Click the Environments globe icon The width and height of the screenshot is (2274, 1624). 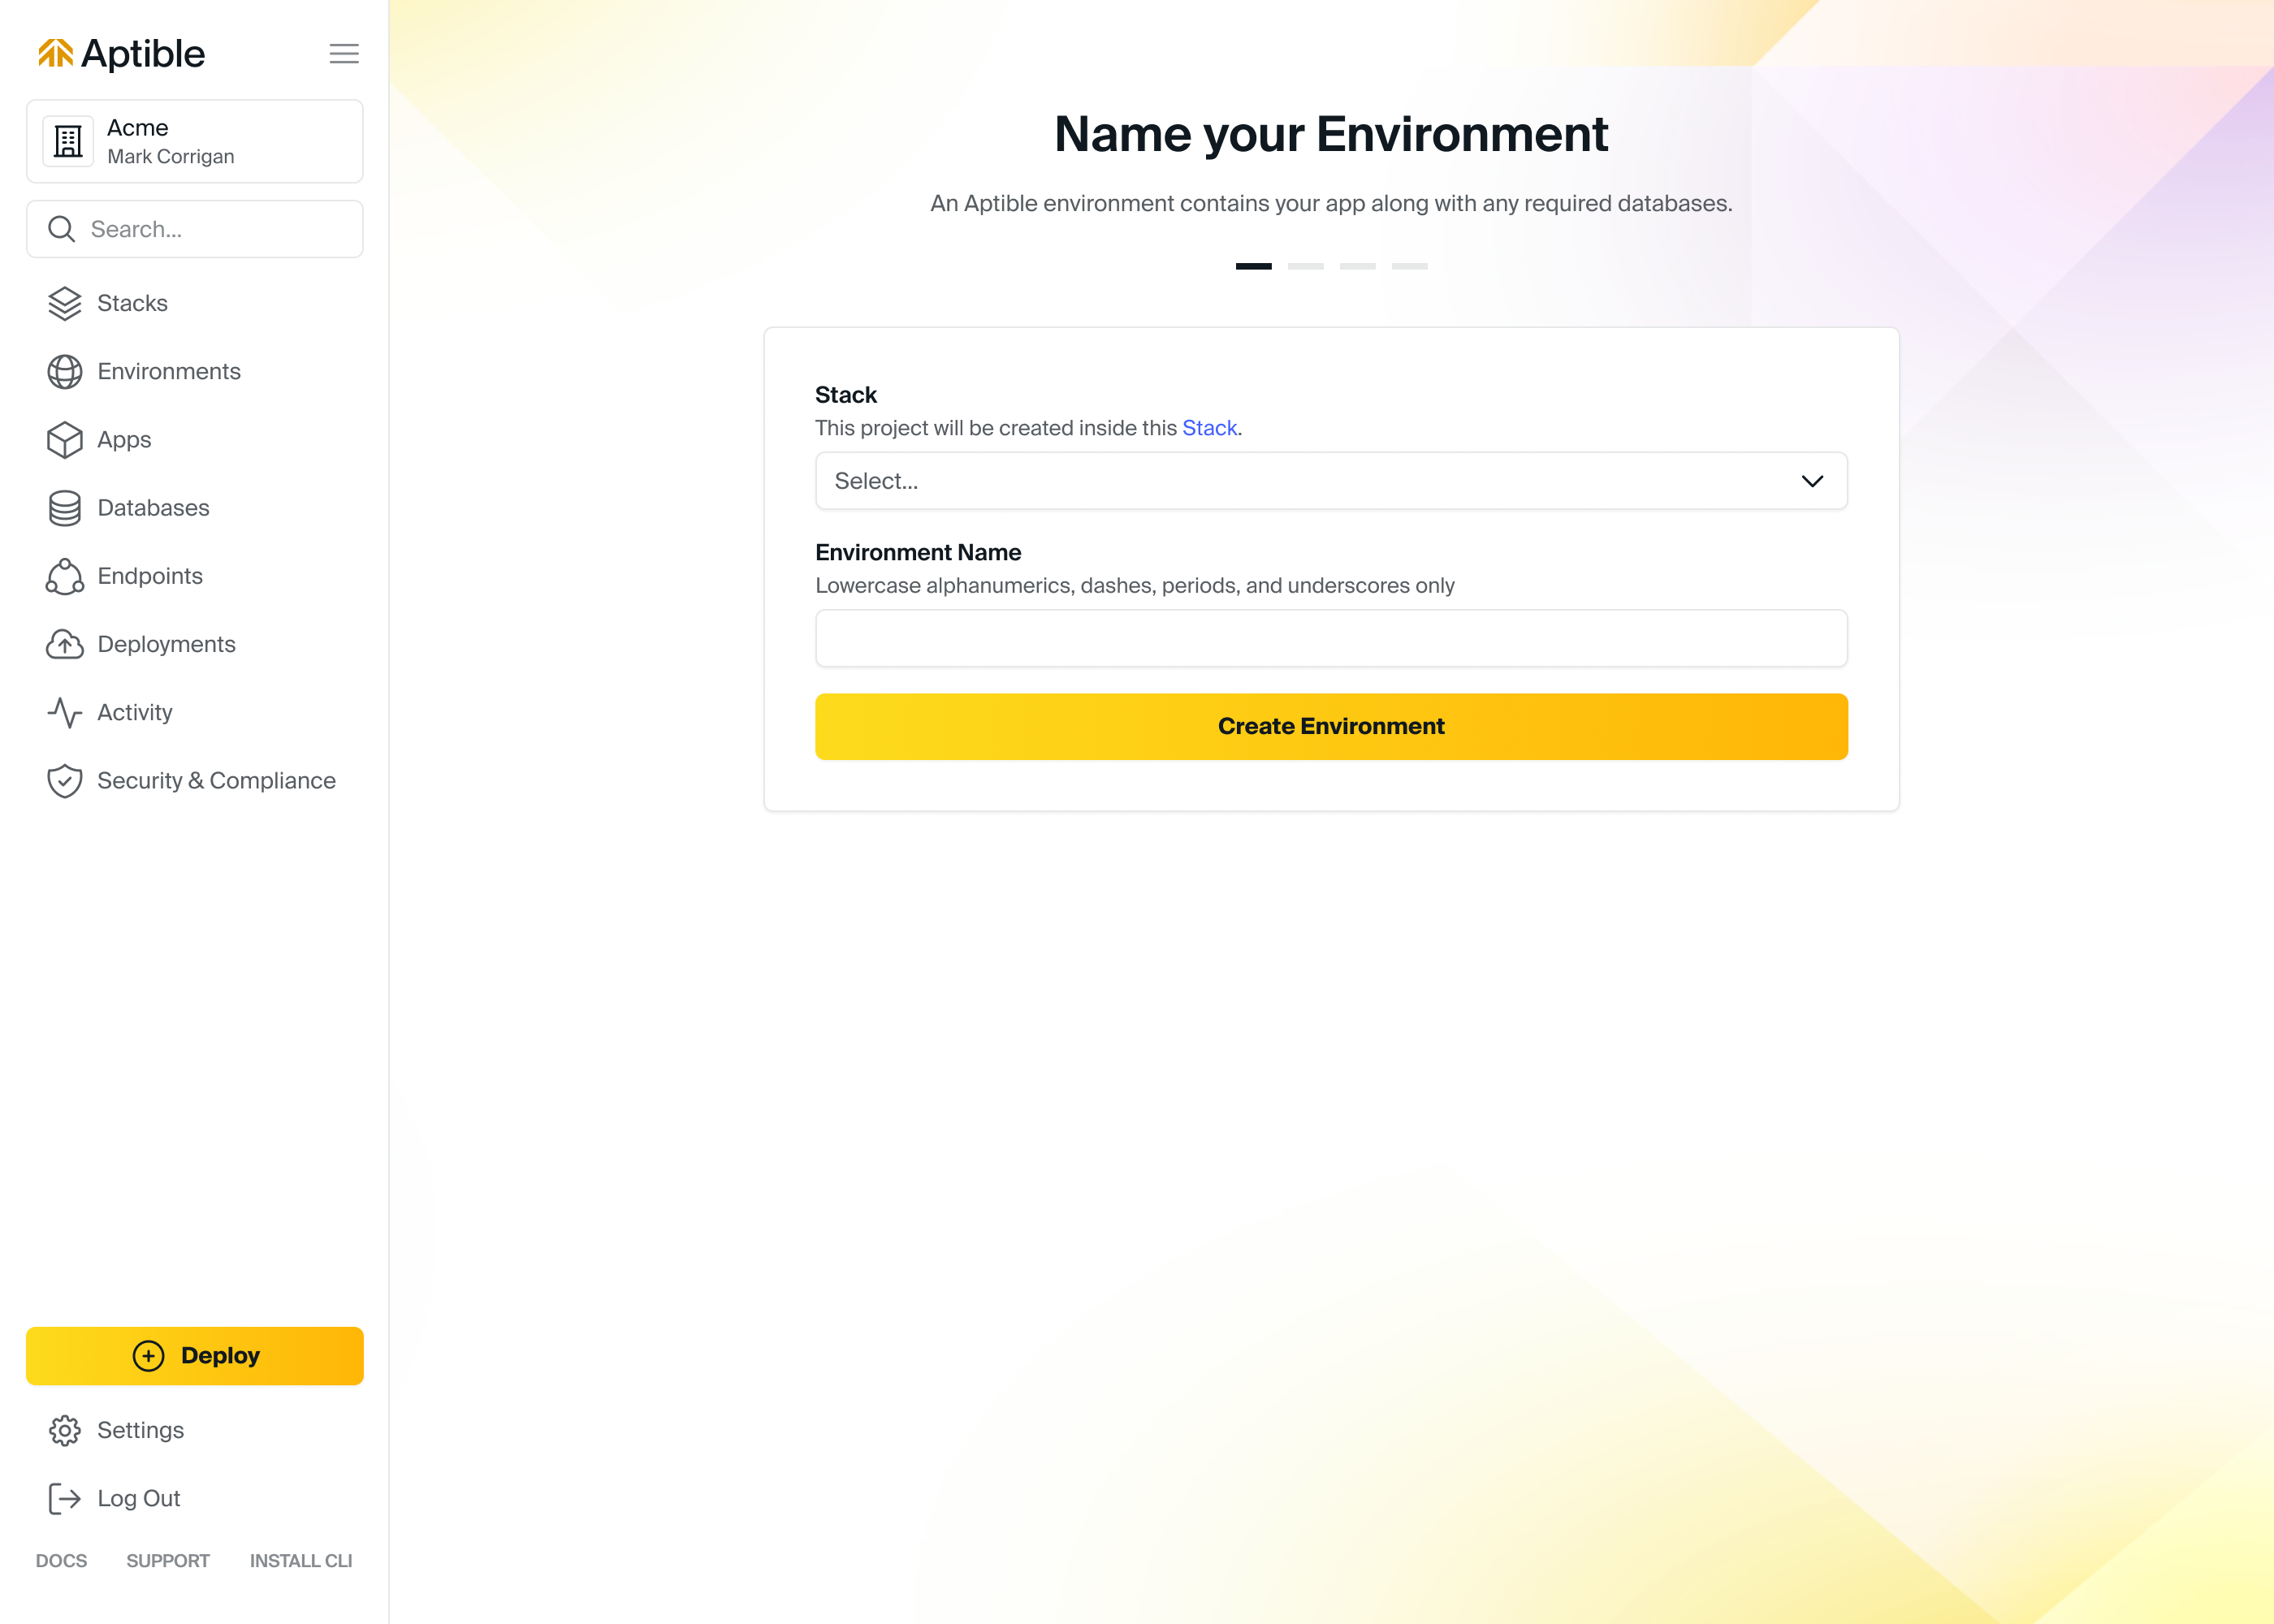tap(65, 372)
